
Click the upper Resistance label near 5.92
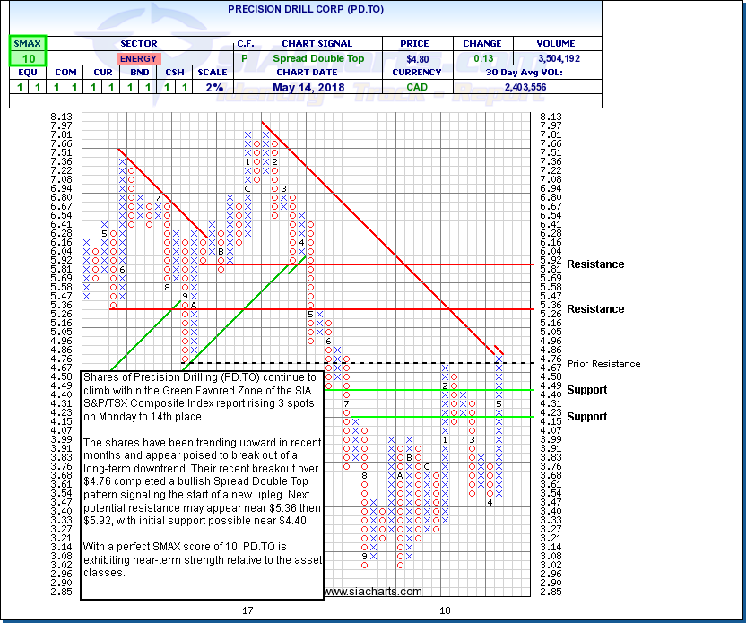[x=595, y=264]
